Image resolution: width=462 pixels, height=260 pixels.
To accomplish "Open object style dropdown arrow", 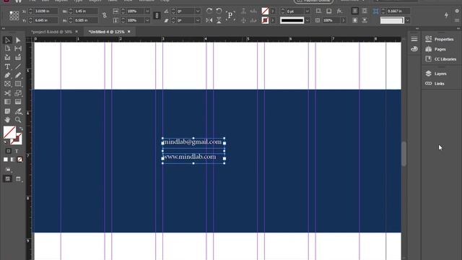I will pos(407,20).
